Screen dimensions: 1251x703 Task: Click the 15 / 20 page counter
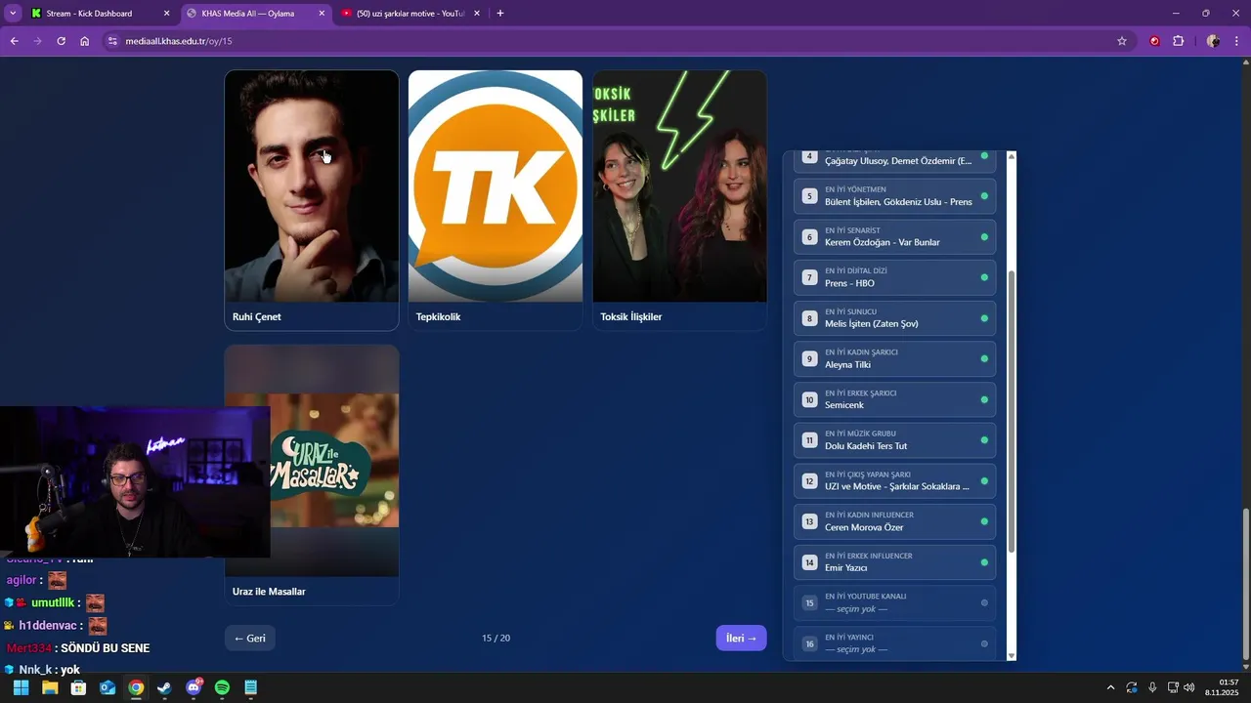click(x=496, y=639)
